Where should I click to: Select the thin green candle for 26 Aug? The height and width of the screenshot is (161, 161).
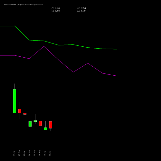pos(35,121)
